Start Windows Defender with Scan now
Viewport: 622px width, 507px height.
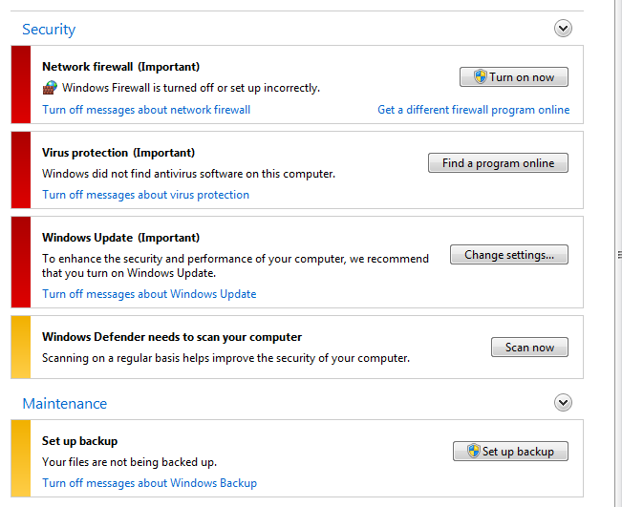(x=529, y=348)
